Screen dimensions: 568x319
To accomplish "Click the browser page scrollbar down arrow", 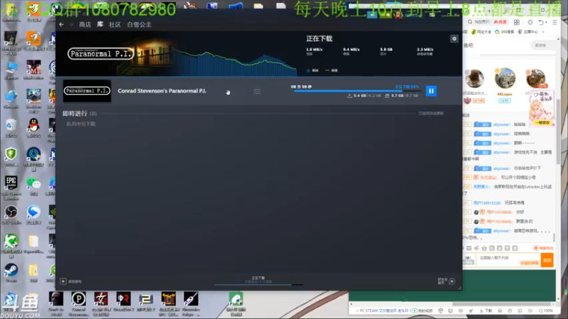I will (558, 299).
